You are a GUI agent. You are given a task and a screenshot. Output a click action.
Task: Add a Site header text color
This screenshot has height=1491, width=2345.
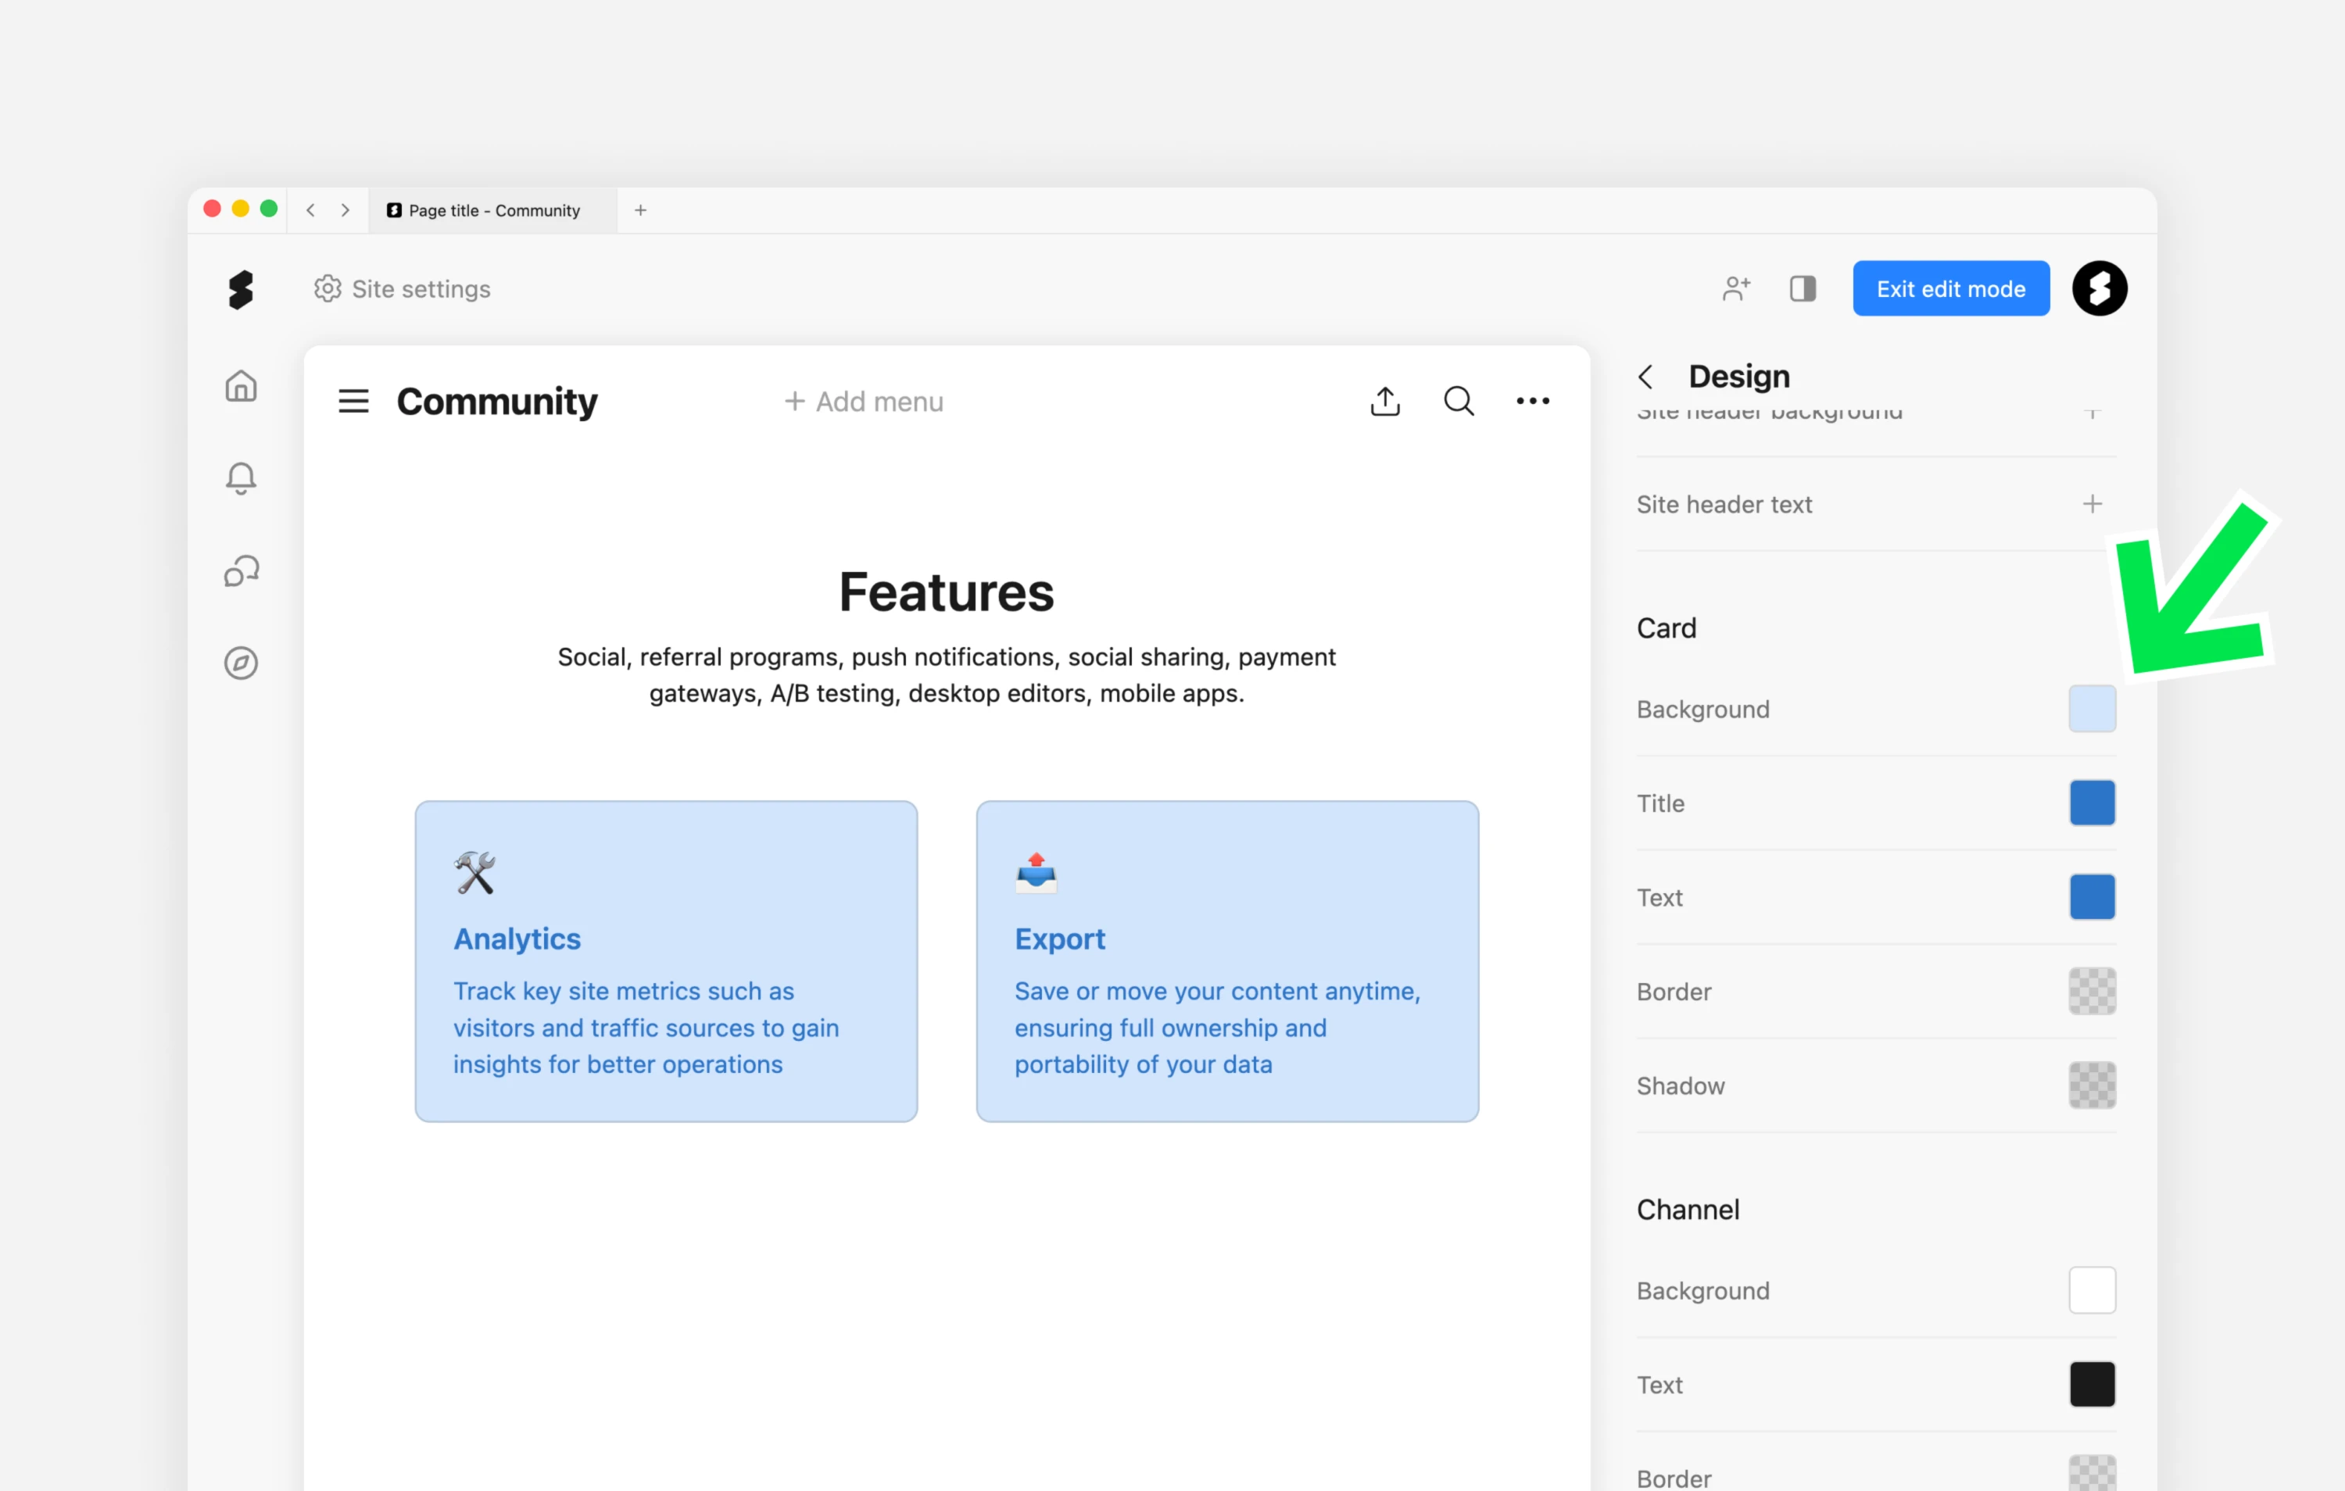(x=2092, y=505)
